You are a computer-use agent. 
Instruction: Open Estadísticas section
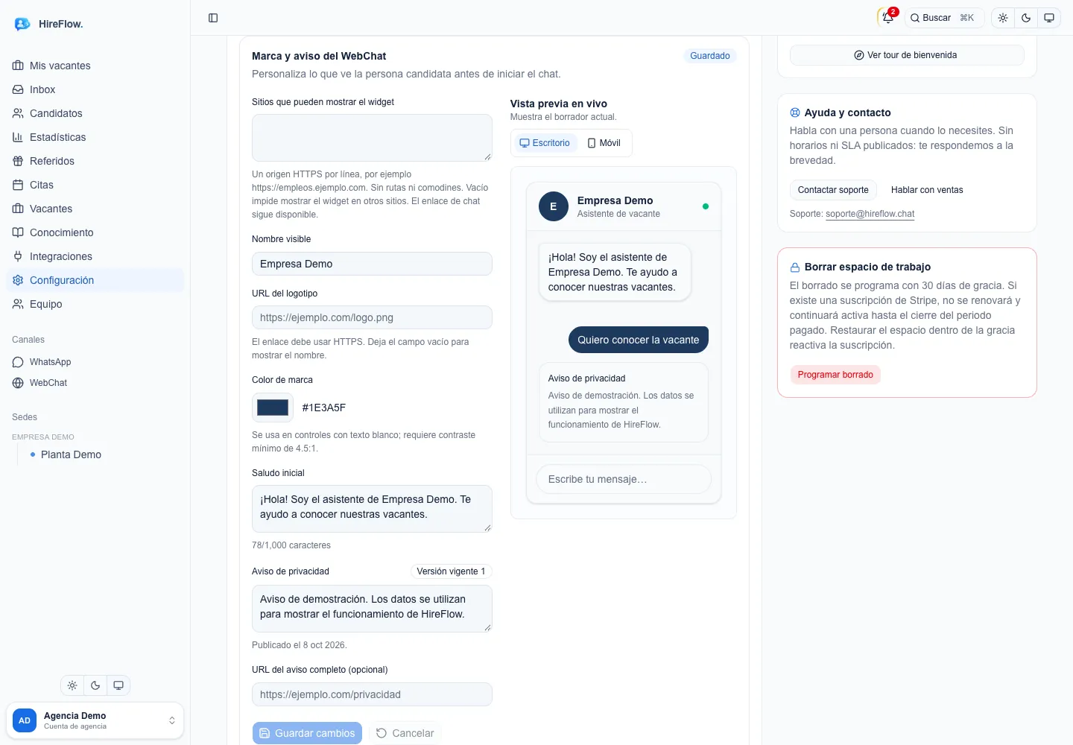coord(95,137)
